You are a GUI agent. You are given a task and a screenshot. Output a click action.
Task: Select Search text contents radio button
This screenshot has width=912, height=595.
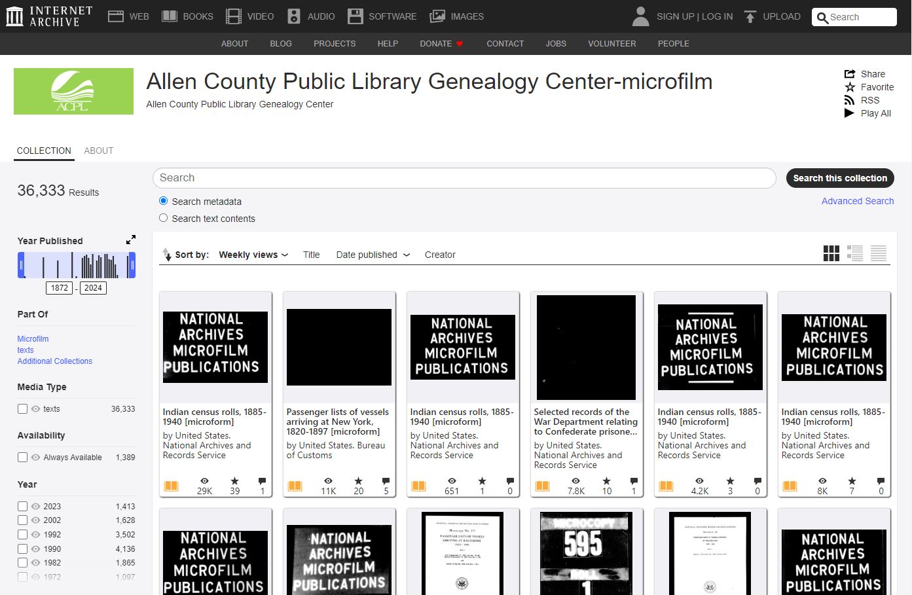click(x=164, y=218)
